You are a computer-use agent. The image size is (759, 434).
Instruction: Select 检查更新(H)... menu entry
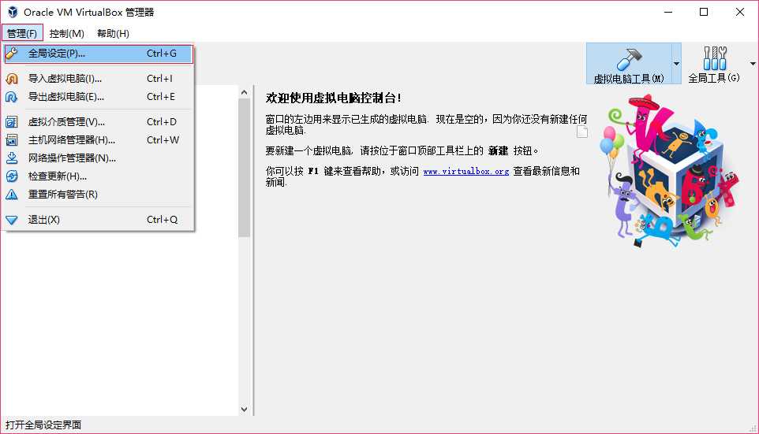point(99,176)
